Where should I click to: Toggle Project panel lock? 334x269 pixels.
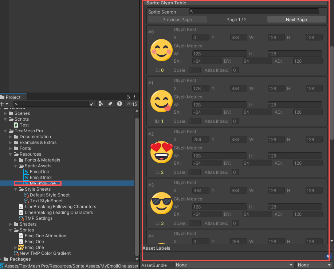coord(128,97)
